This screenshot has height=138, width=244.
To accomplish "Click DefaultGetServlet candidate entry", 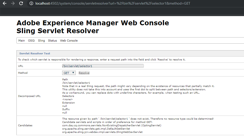I will [96, 129].
